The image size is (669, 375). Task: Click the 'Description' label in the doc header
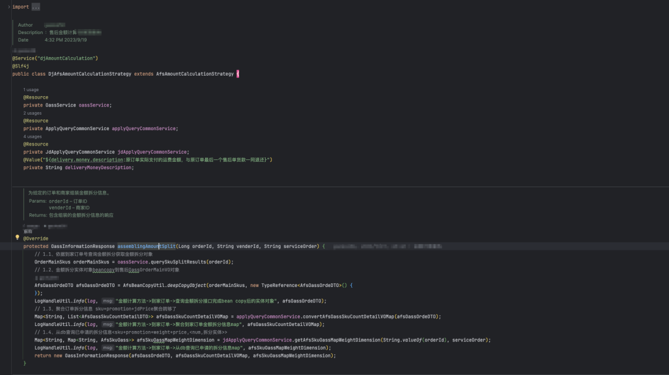click(30, 32)
